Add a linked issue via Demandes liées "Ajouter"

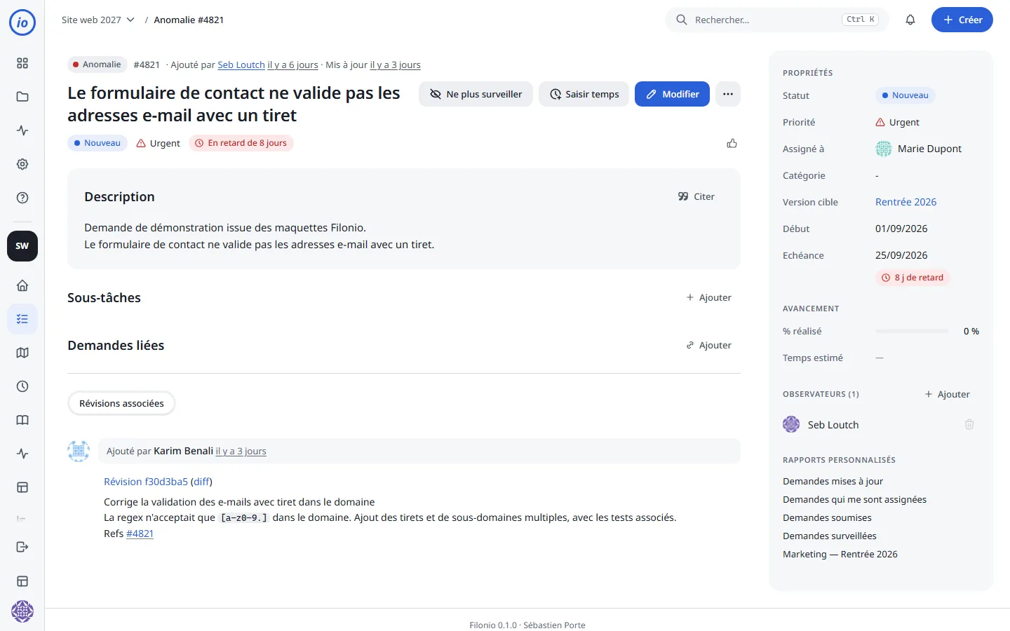coord(709,346)
